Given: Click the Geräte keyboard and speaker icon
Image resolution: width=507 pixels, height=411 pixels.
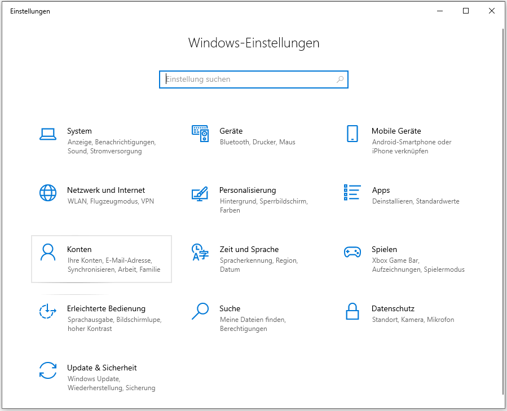Looking at the screenshot, I should coord(200,134).
